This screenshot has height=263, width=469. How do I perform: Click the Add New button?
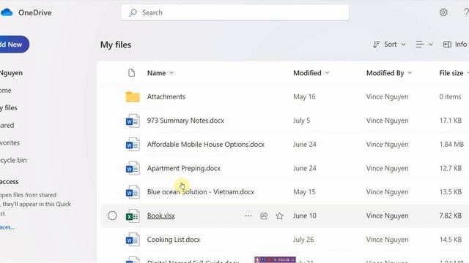(x=14, y=45)
